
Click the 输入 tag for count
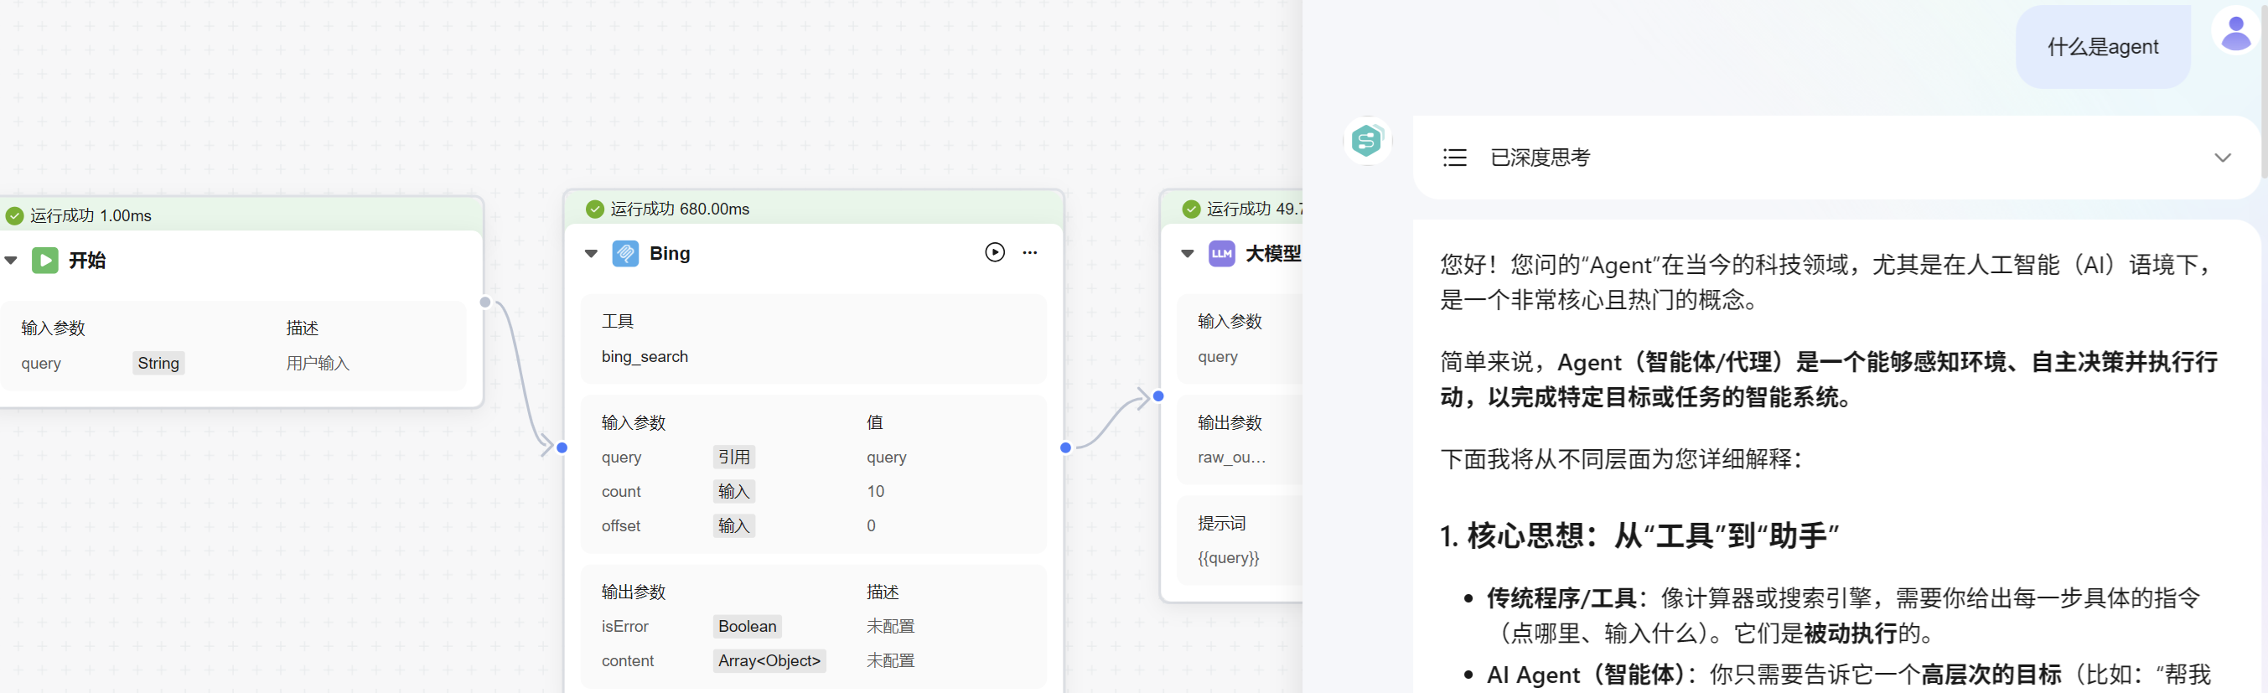733,491
